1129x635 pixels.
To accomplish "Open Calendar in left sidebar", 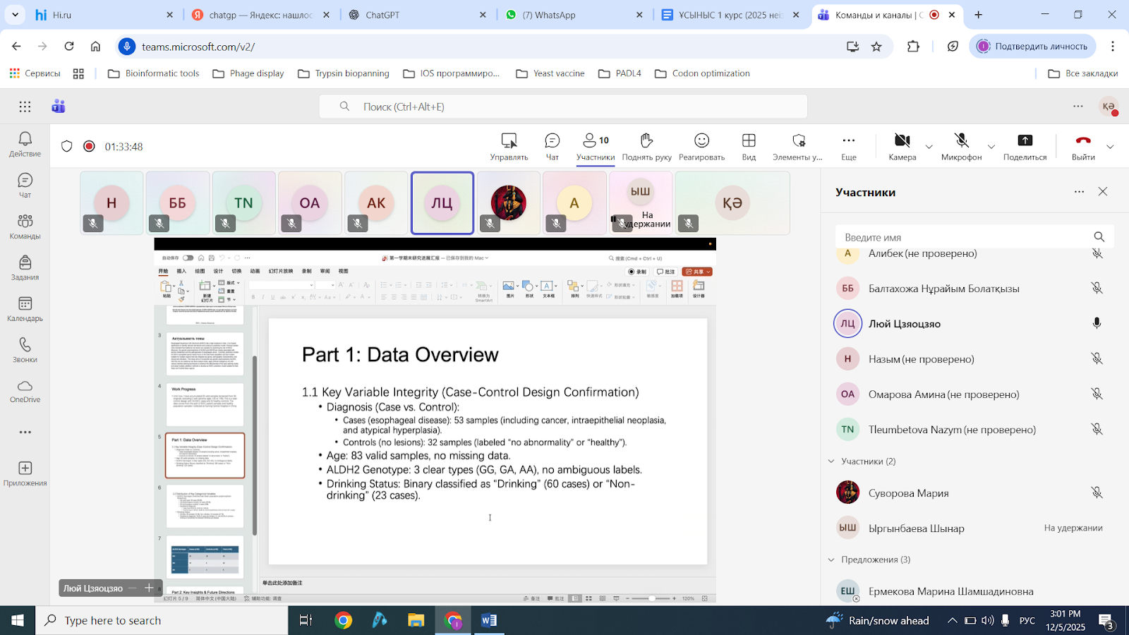I will [x=25, y=309].
